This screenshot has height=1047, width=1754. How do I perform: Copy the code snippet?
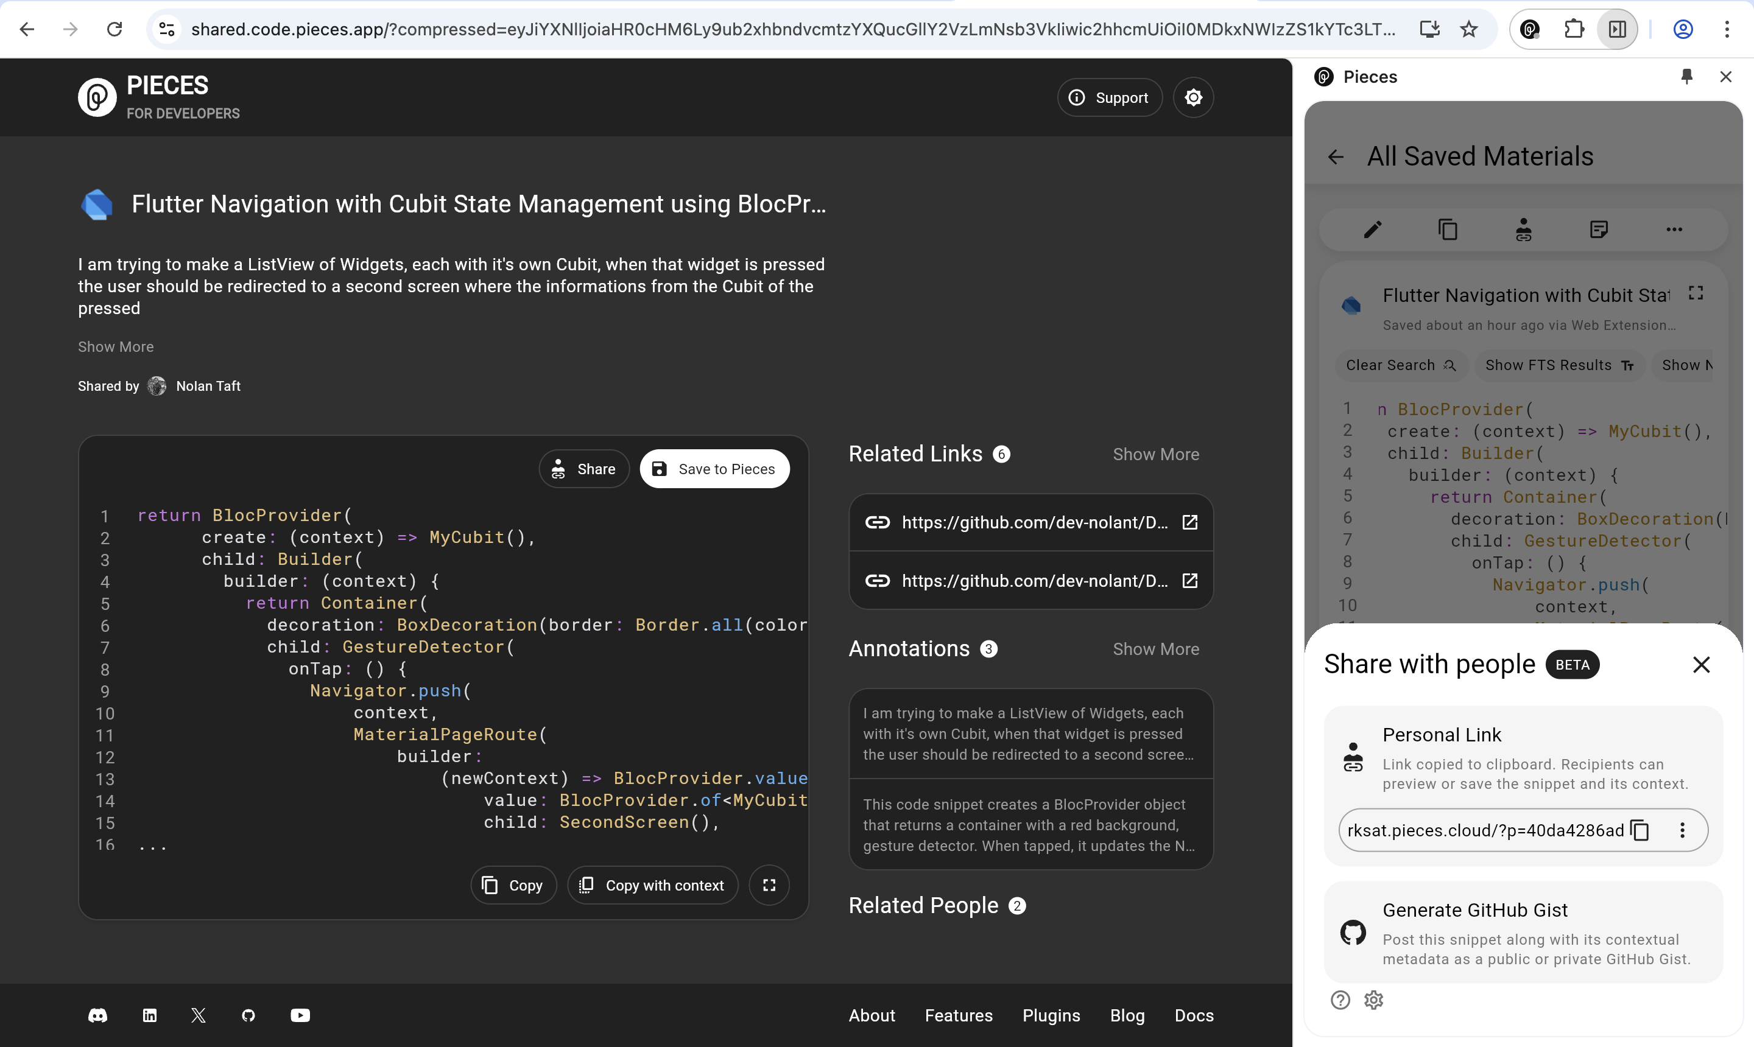point(513,884)
